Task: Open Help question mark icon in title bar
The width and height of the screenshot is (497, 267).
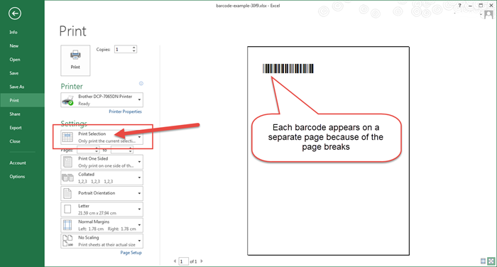Action: point(459,6)
